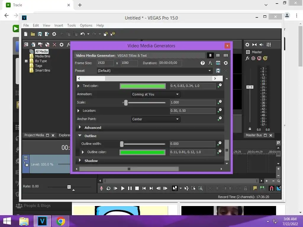The width and height of the screenshot is (303, 227).
Task: Click the Stop button in transport bar
Action: 137,188
